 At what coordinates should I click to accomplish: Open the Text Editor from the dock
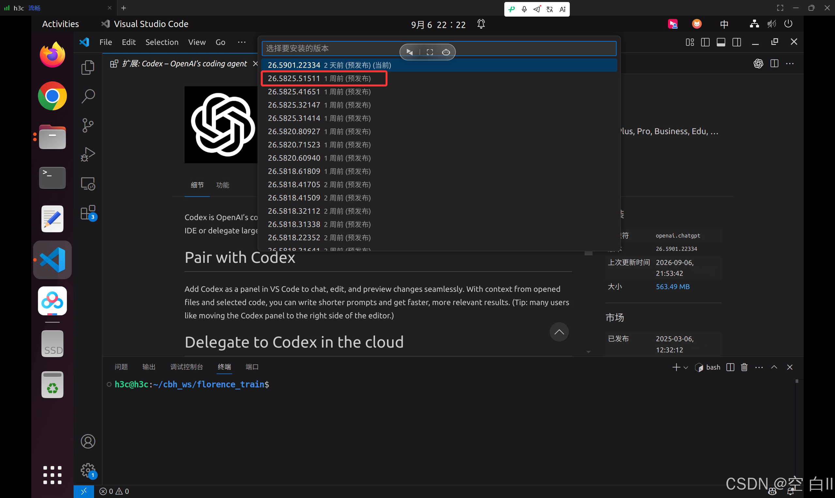pos(53,219)
